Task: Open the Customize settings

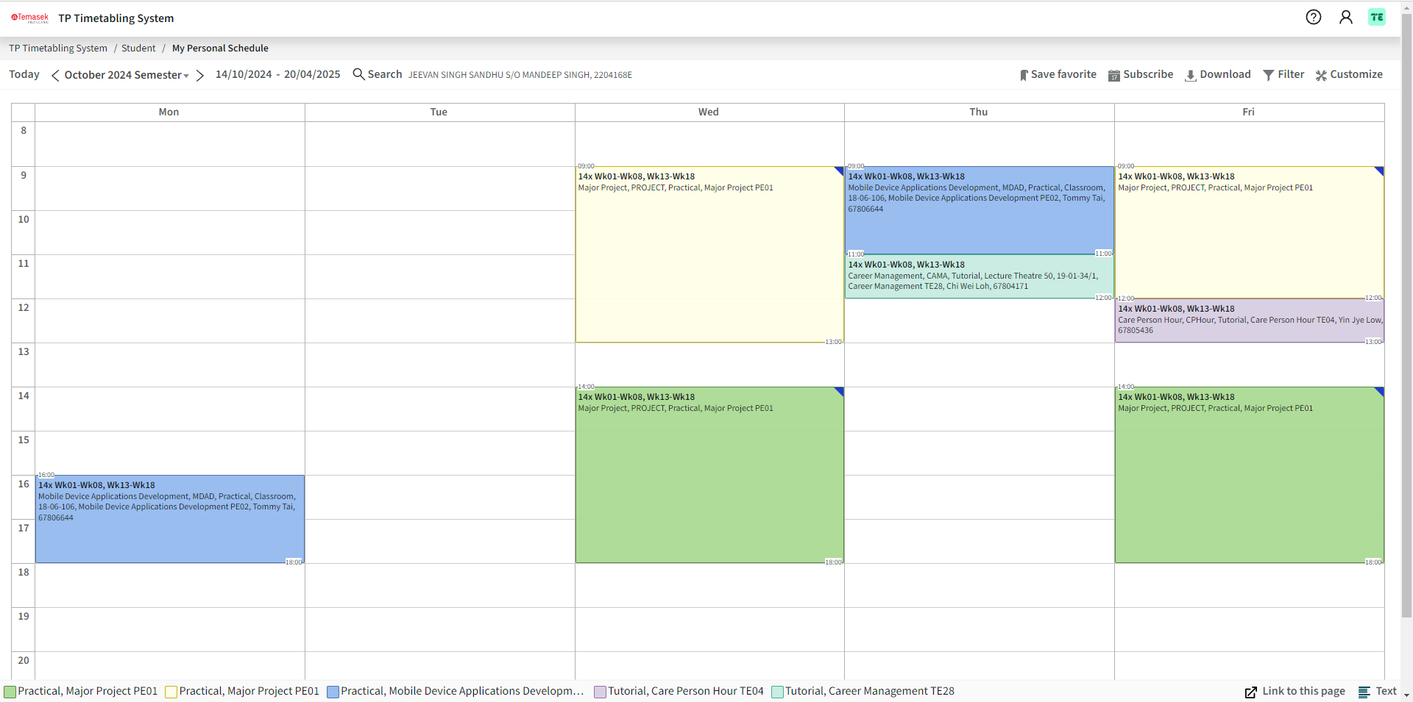Action: (x=1348, y=75)
